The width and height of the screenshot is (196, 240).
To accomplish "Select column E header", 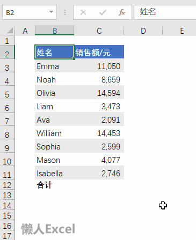I will click(179, 31).
